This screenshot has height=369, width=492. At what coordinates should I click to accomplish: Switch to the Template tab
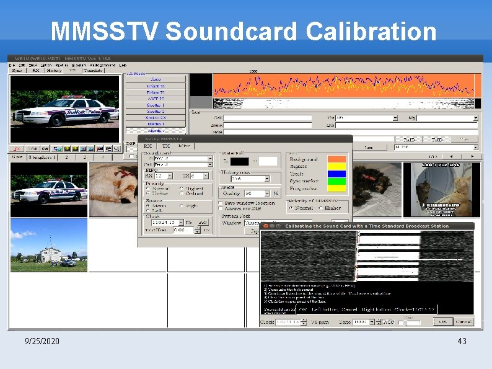[93, 70]
